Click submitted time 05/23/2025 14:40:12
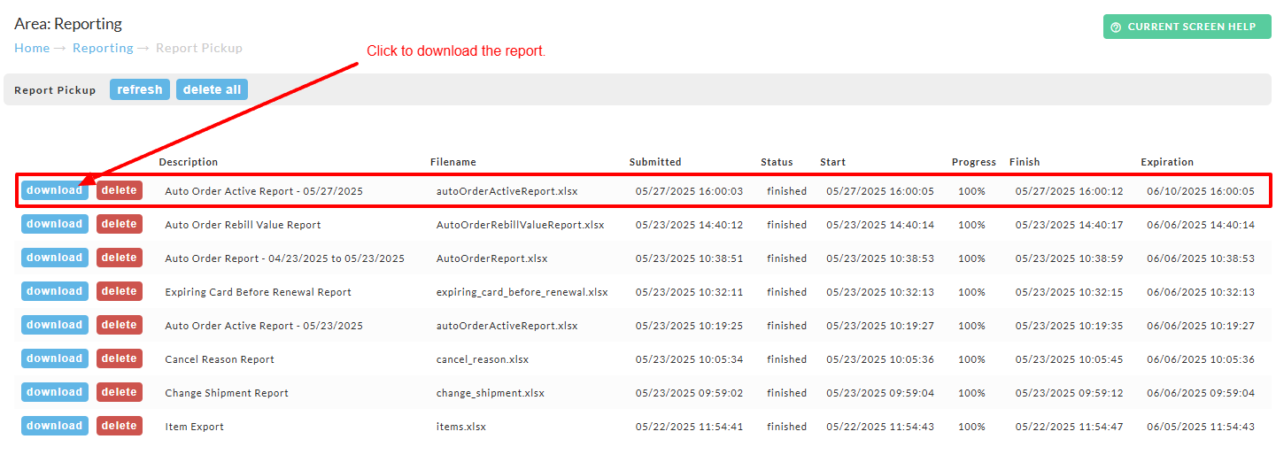 (x=689, y=225)
